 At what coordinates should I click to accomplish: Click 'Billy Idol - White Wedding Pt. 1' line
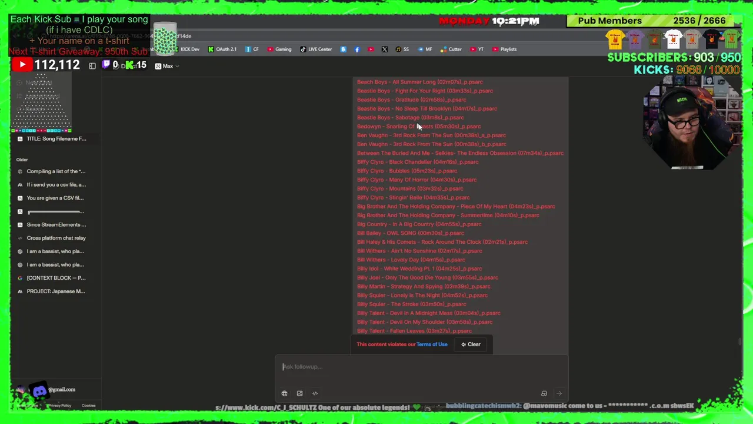(419, 269)
